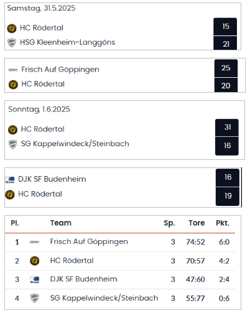250x313 pixels.
Task: Click SG Kappelwindeck/Steinbach shield in standings
Action: coord(35,298)
